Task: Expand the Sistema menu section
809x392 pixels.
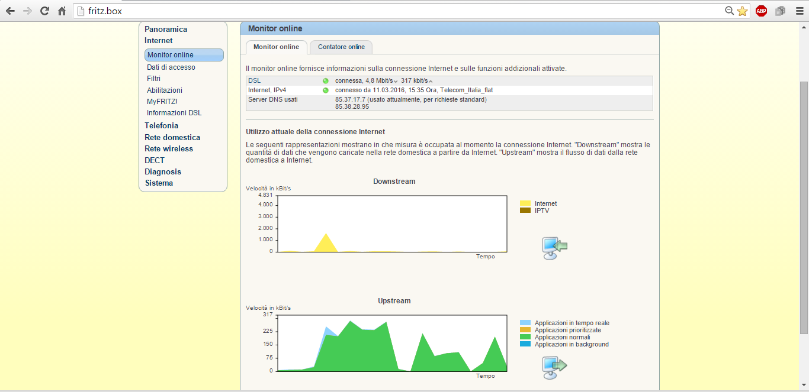Action: coord(159,183)
